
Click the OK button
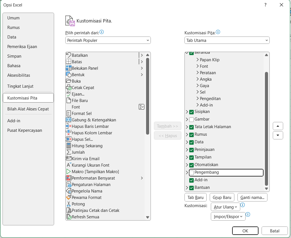[x=245, y=231]
